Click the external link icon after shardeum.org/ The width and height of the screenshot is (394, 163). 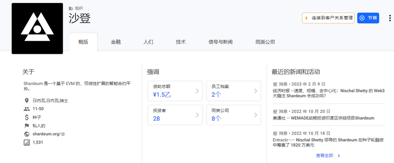point(63,134)
